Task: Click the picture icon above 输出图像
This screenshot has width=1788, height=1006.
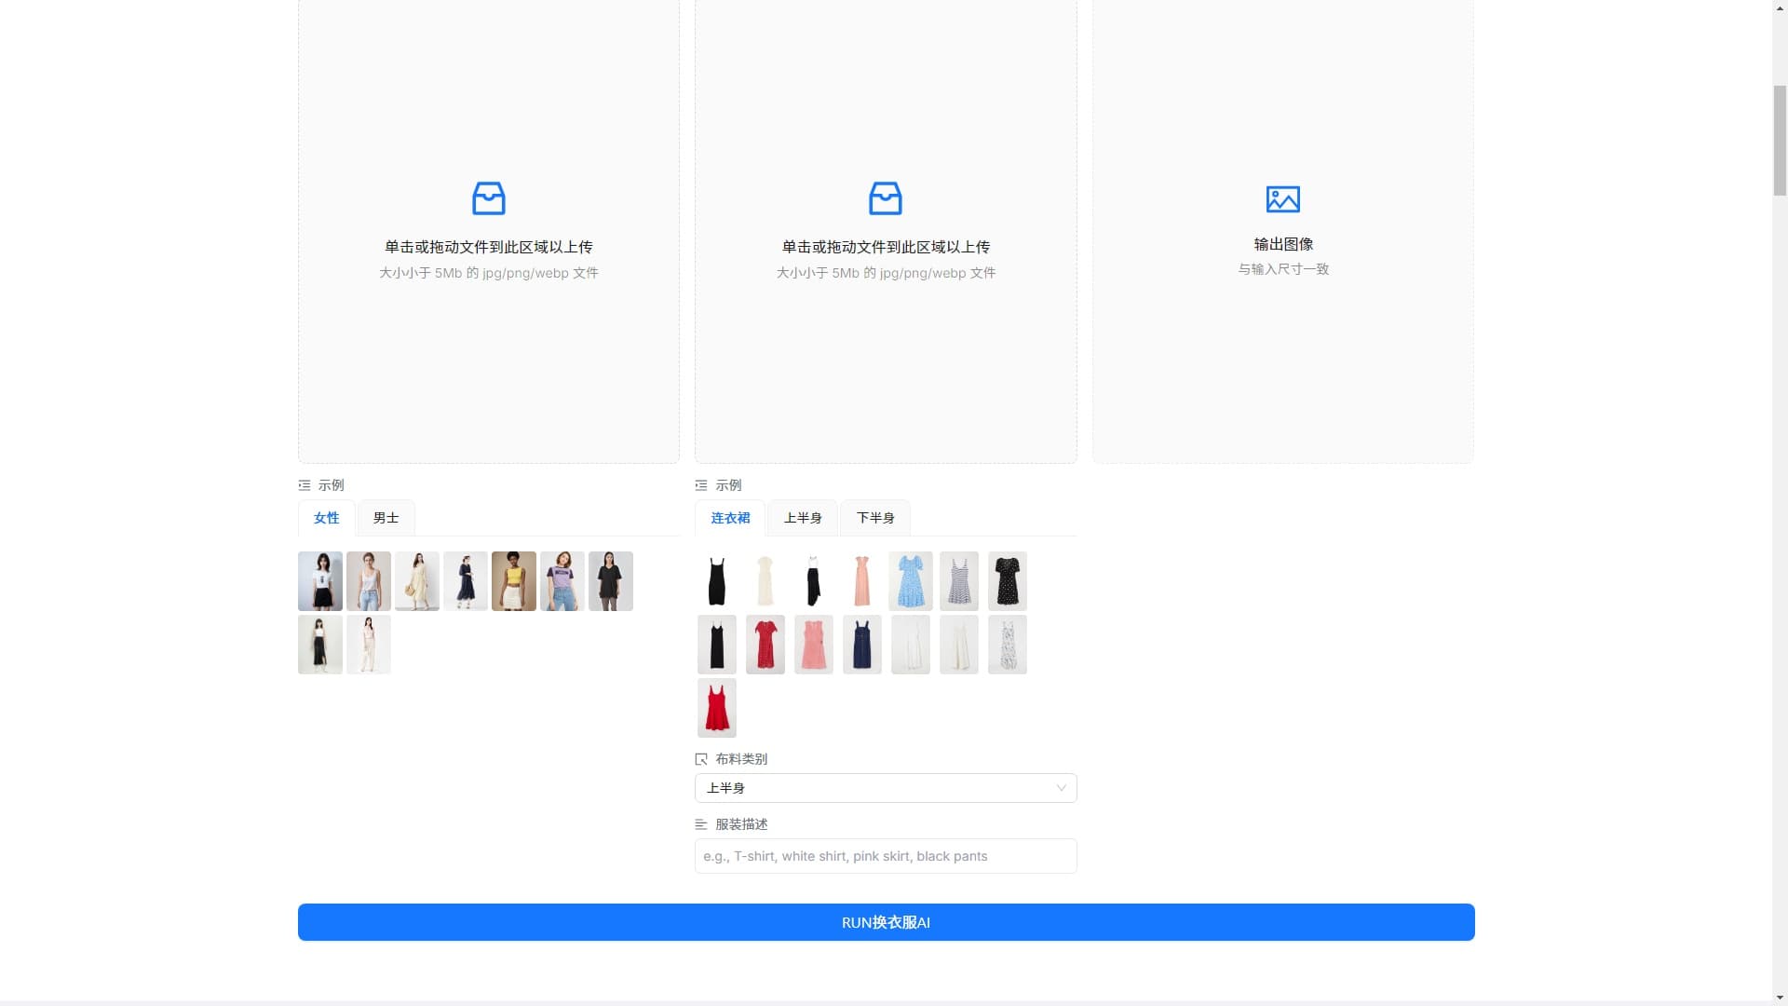Action: [1283, 198]
